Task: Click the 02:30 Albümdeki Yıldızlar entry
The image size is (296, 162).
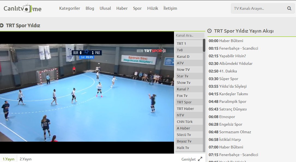Action: [x=230, y=63]
